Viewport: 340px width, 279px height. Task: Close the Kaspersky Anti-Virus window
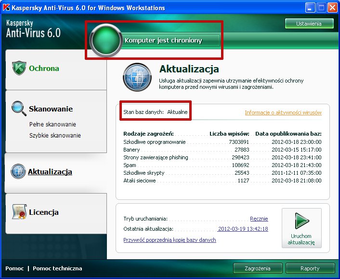[332, 8]
